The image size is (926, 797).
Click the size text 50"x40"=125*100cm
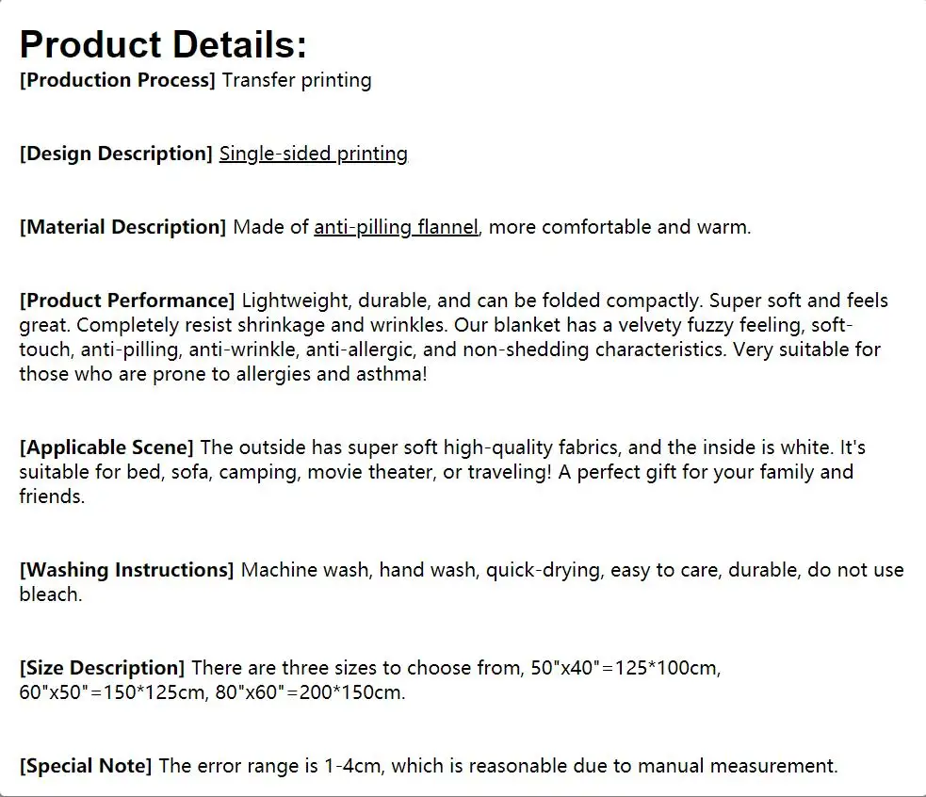coord(624,668)
